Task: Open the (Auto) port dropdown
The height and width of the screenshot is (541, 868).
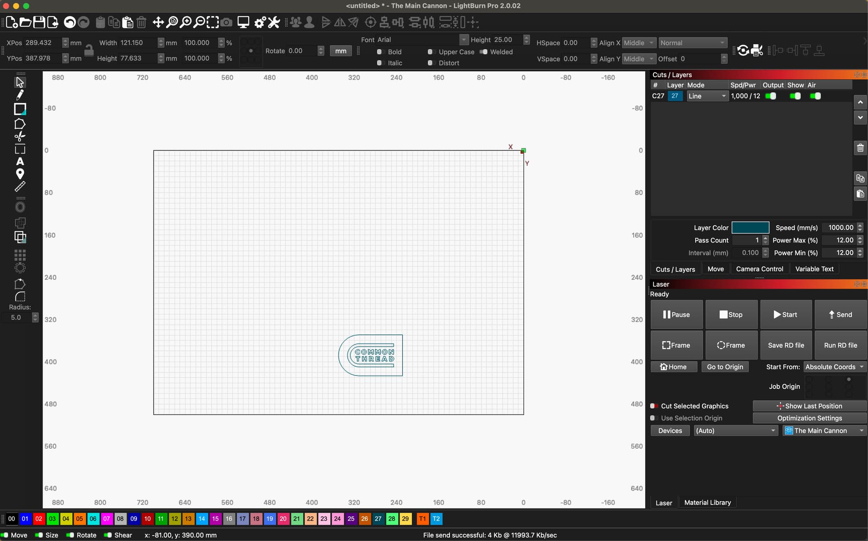Action: click(736, 431)
